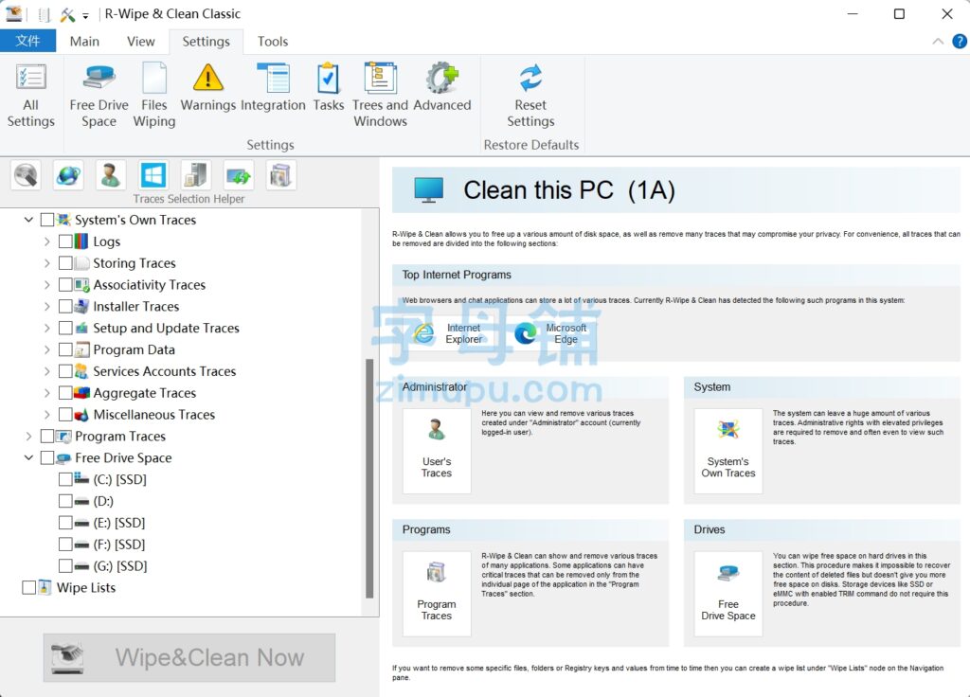
Task: Click the navigation tree vertical scrollbar
Action: (369, 478)
